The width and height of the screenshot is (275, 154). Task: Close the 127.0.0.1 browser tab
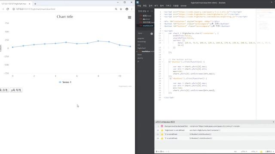coord(30,4)
